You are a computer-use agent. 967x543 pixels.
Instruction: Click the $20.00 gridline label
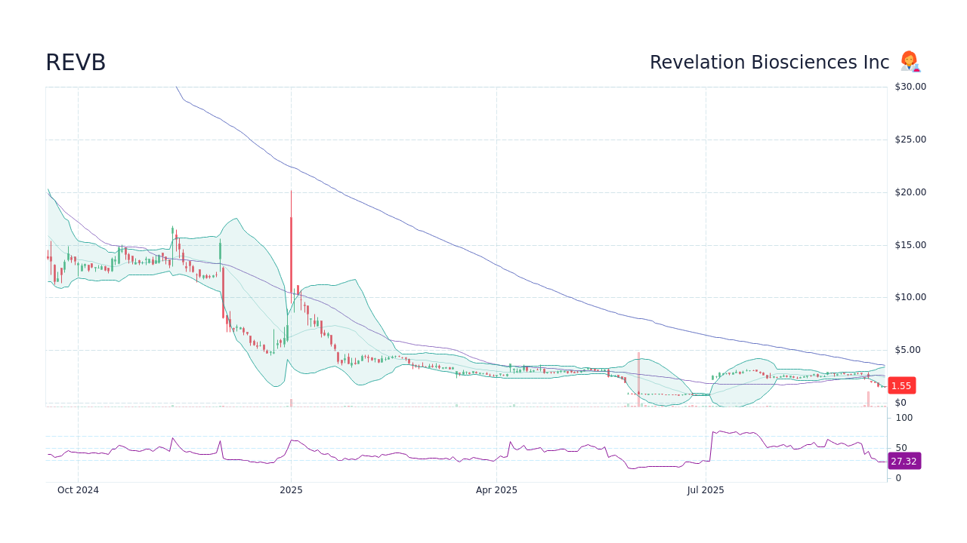coord(908,192)
